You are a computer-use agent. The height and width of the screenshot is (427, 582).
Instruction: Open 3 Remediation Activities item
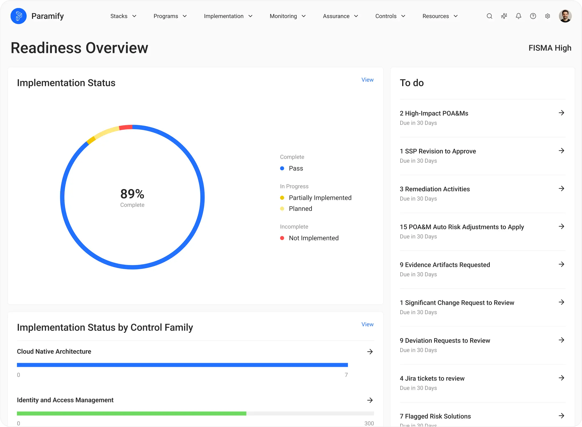coord(483,194)
